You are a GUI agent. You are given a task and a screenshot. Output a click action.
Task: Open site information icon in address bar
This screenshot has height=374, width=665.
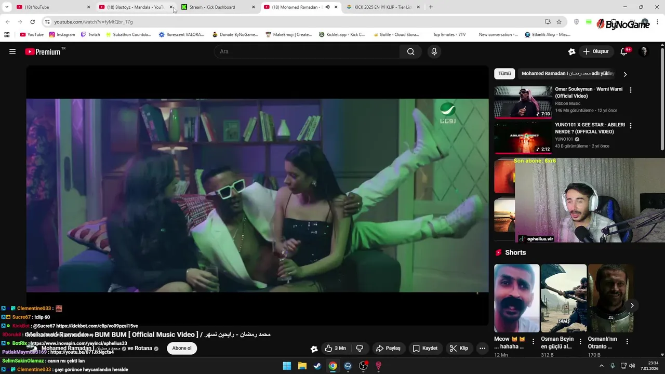click(x=47, y=22)
